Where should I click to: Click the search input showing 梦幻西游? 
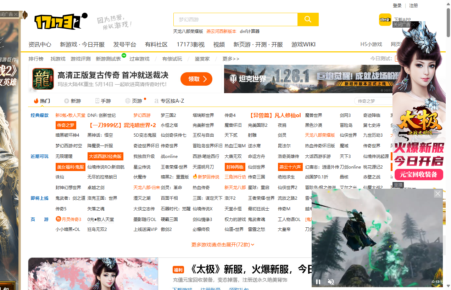click(234, 19)
